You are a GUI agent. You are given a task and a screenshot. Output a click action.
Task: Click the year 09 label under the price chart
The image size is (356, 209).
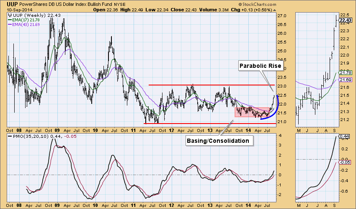tap(57, 131)
